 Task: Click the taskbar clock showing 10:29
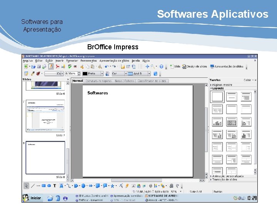[x=252, y=198]
